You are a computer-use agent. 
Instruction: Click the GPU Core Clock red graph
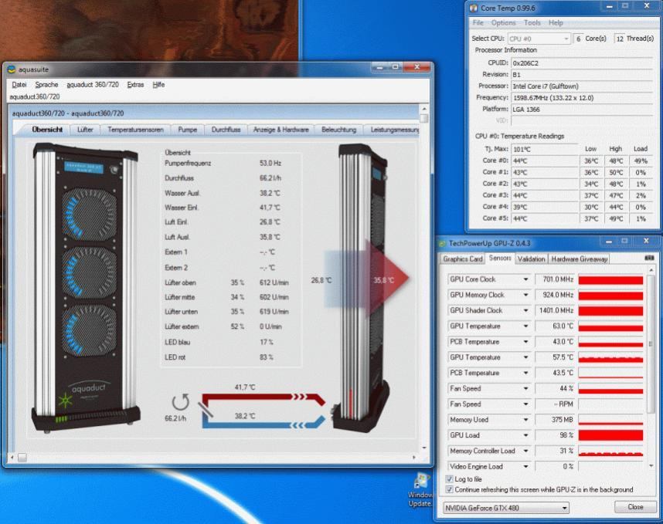[610, 279]
